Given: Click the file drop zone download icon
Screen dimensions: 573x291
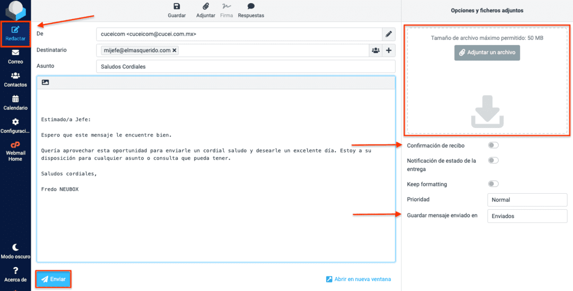Looking at the screenshot, I should tap(487, 111).
